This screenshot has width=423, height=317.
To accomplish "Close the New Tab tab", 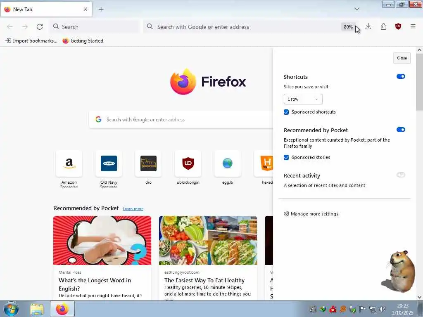I will tap(86, 9).
